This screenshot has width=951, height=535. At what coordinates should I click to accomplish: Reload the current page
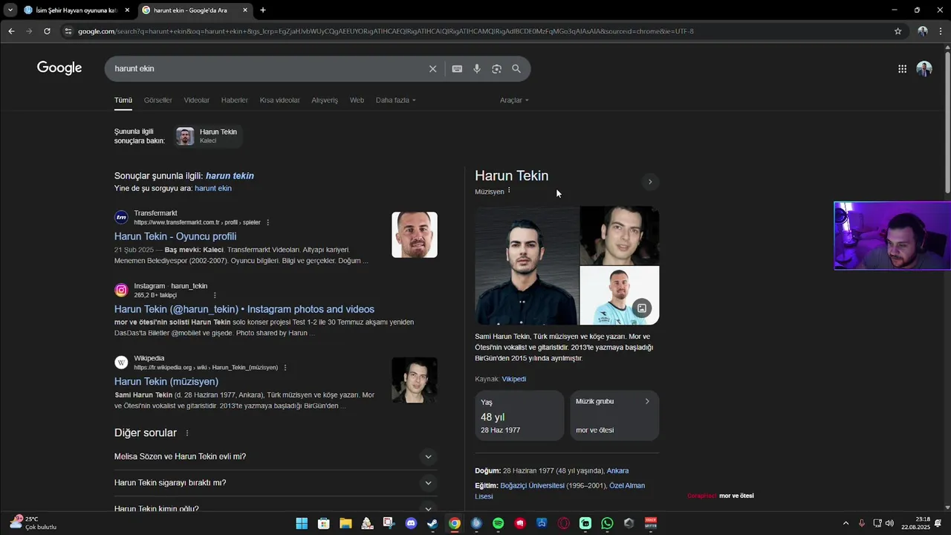[47, 31]
